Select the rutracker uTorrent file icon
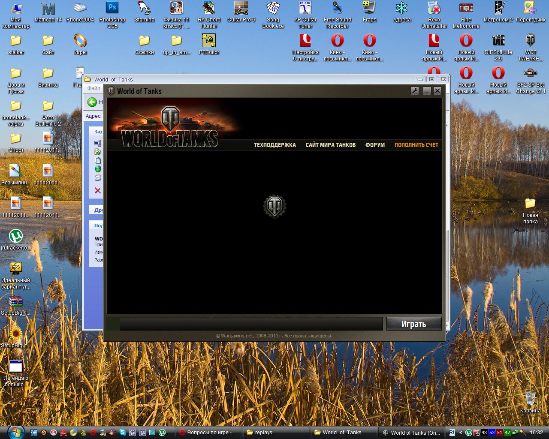This screenshot has width=549, height=439. (x=16, y=241)
